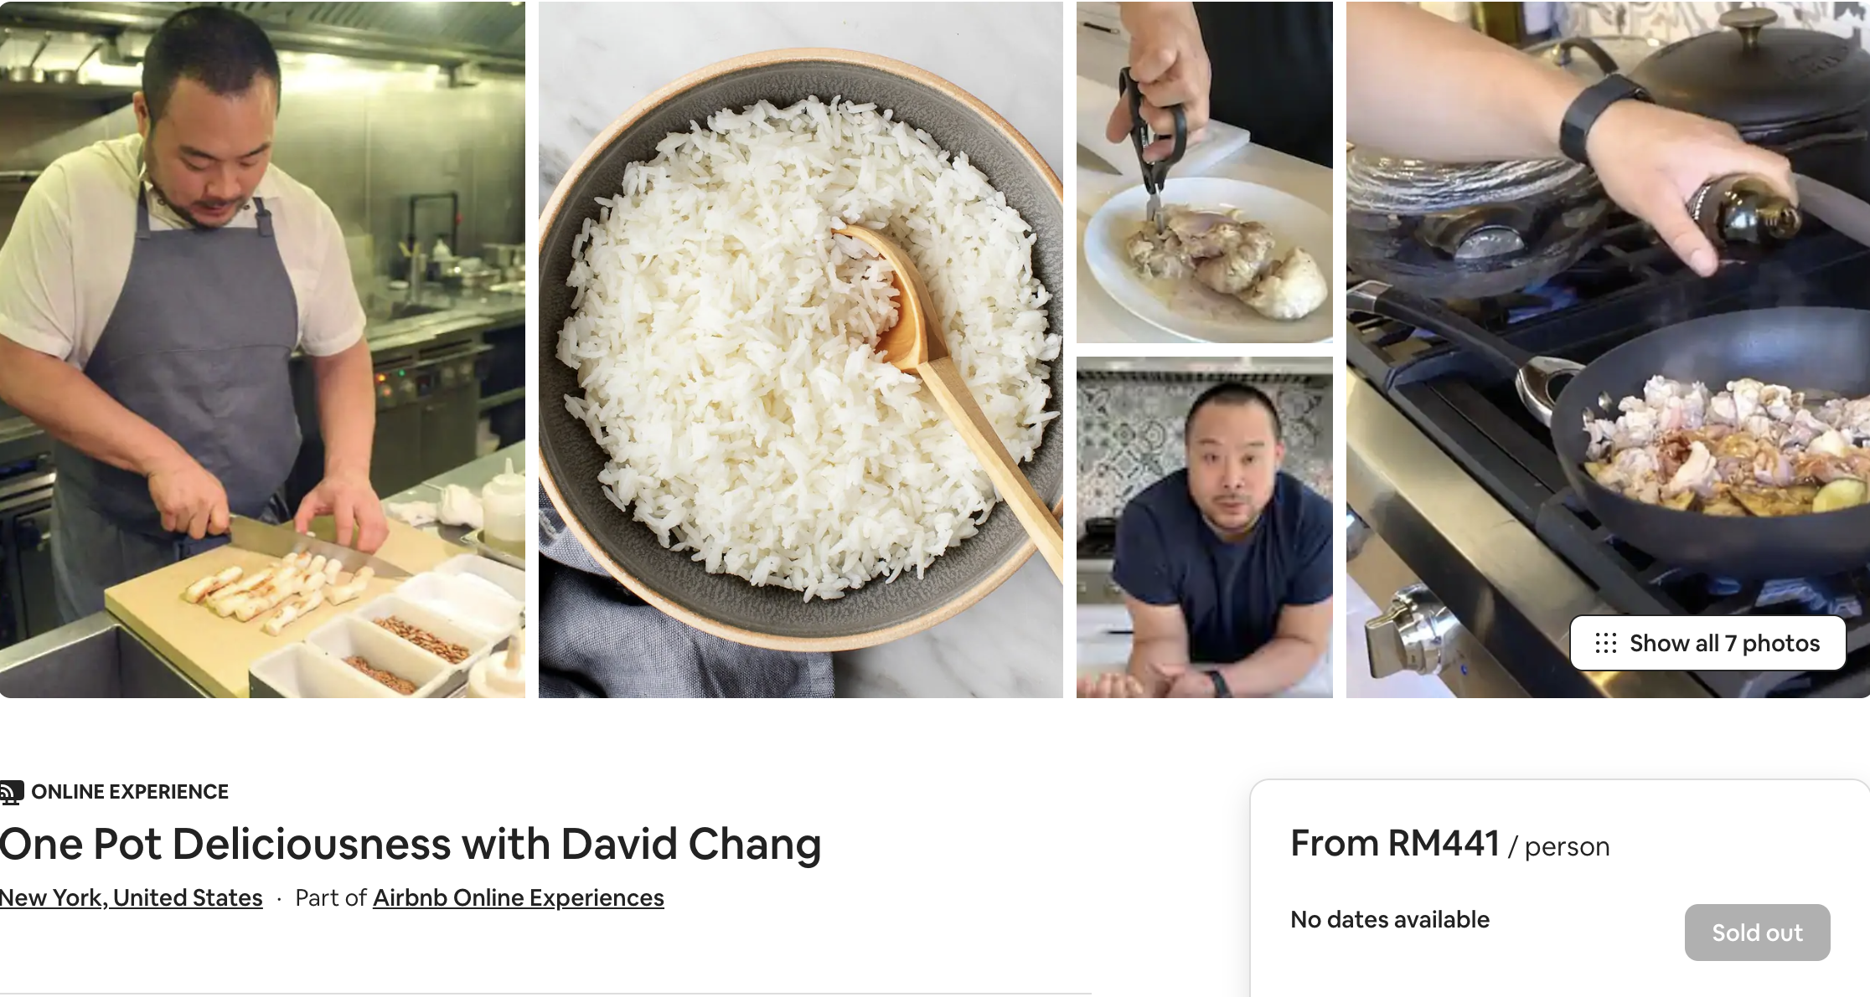View the scissors cutting chicken photo

pos(1204,172)
